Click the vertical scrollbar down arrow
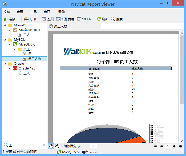Image resolution: width=186 pixels, height=156 pixels. [x=181, y=141]
